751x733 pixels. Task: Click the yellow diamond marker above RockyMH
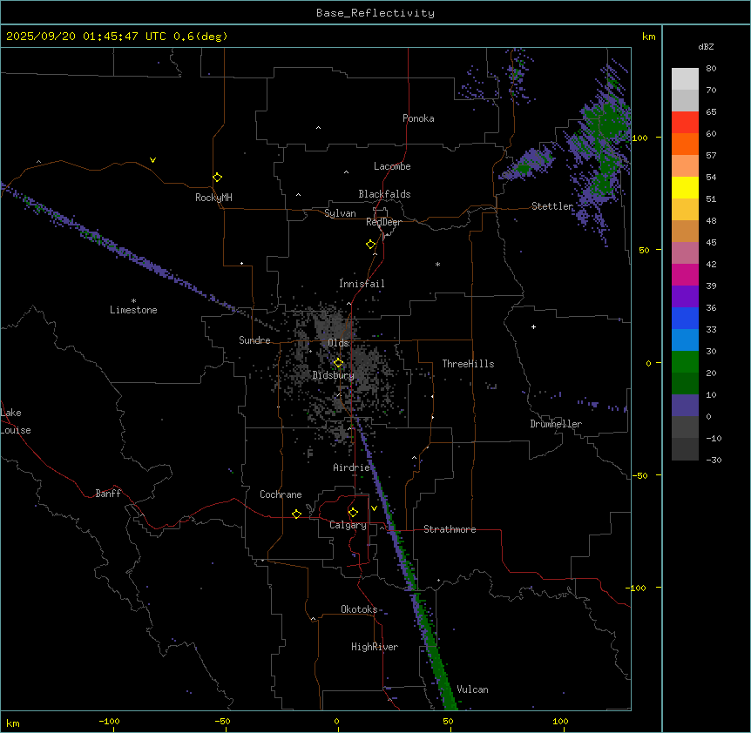[x=217, y=177]
